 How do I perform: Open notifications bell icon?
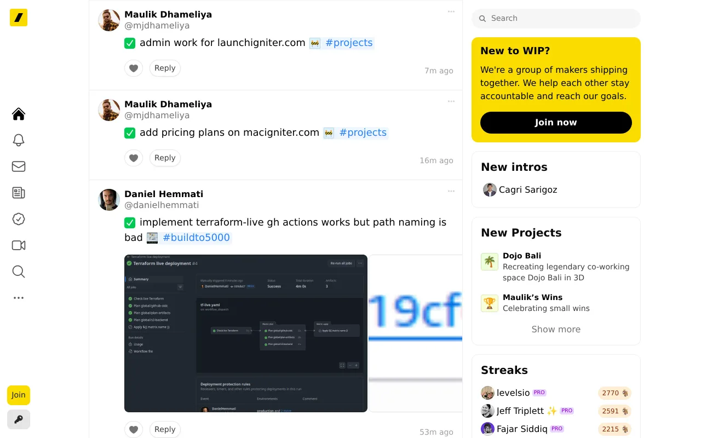click(x=19, y=140)
